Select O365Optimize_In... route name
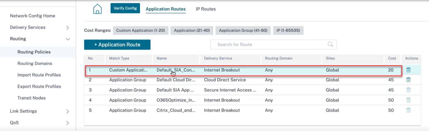 pos(176,100)
